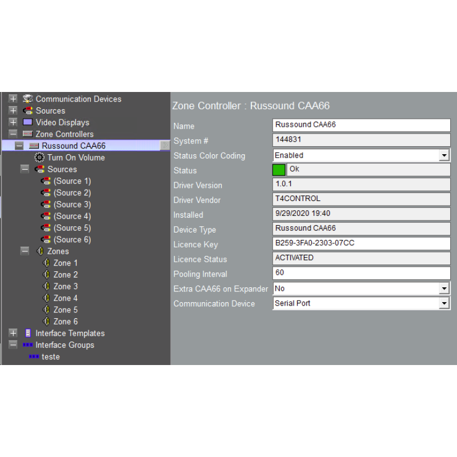This screenshot has height=457, width=457.
Task: Select the Communication Devices tree item
Action: point(78,99)
